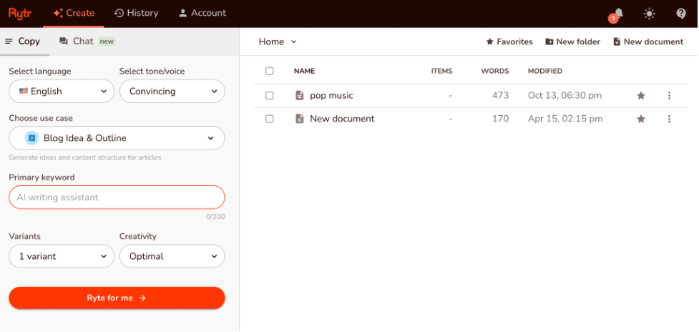Focus the Primary keyword input field
The height and width of the screenshot is (332, 699).
[117, 197]
